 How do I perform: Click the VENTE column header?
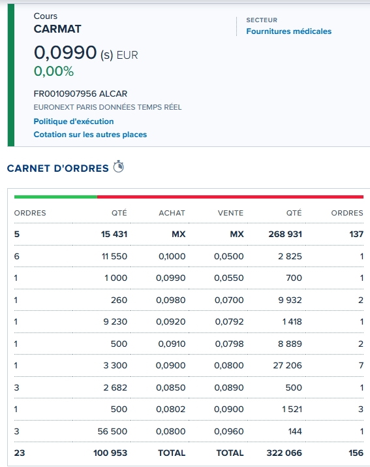230,213
